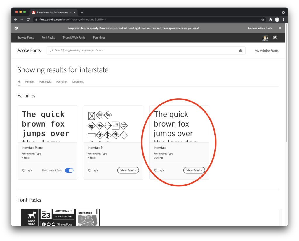
Task: Toggle off Interstate Mono font activation switch
Action: click(x=69, y=170)
